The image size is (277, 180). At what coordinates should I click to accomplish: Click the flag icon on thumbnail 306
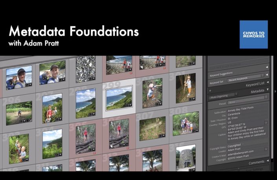(x=111, y=147)
